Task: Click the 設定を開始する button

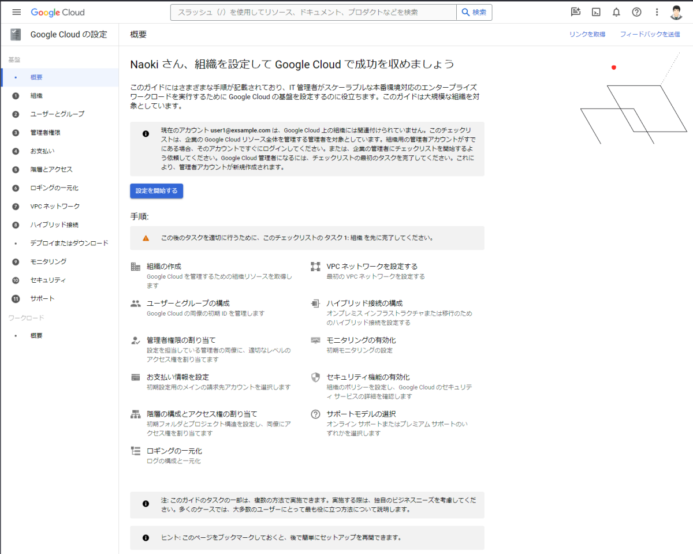Action: 157,190
